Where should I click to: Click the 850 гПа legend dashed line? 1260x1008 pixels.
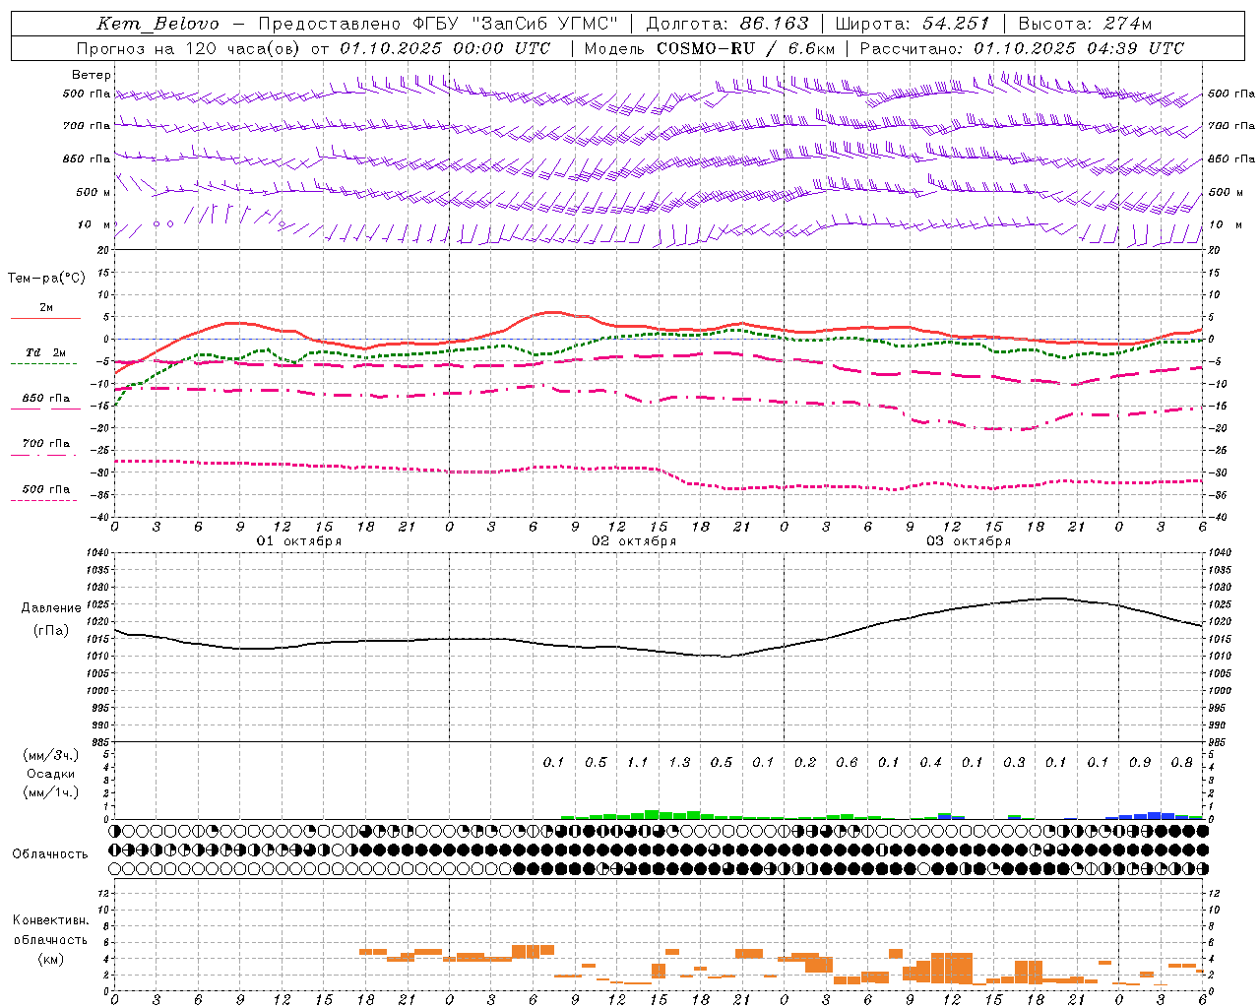pyautogui.click(x=45, y=409)
